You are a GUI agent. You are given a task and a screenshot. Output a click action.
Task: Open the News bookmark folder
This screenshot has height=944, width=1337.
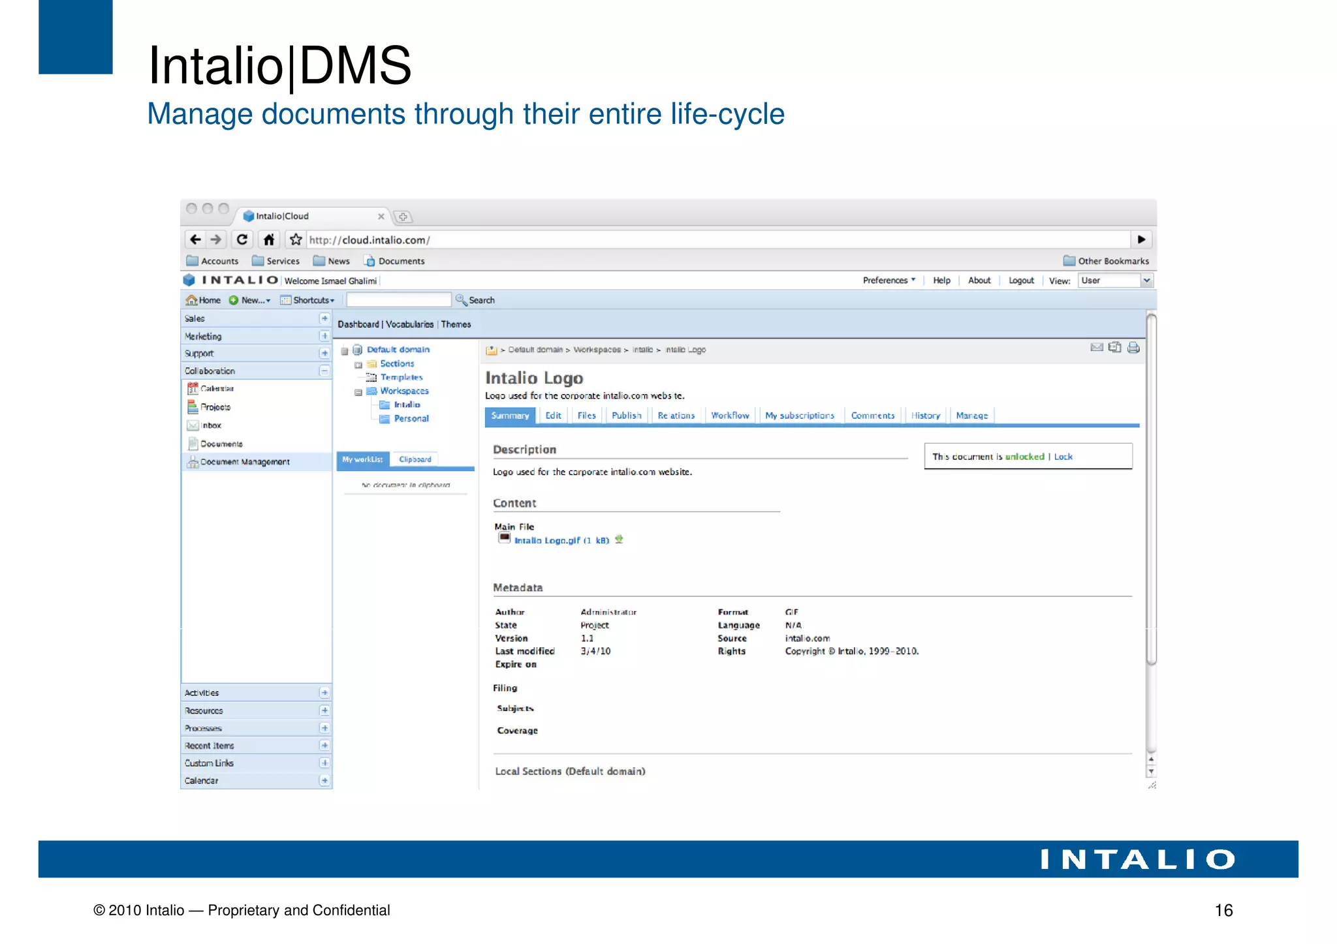click(332, 261)
